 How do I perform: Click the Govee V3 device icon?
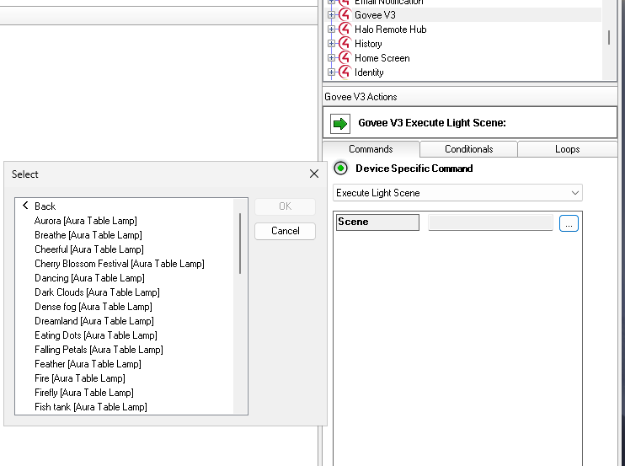(344, 15)
